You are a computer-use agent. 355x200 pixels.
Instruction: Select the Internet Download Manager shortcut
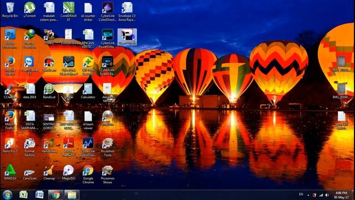click(29, 38)
